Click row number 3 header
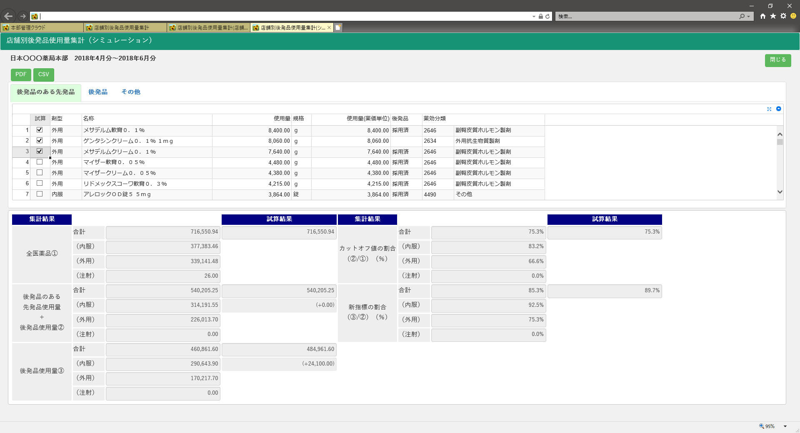This screenshot has height=433, width=800. point(21,152)
